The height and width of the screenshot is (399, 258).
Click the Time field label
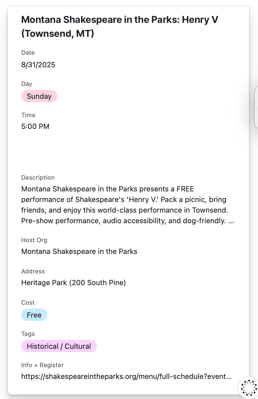point(28,115)
